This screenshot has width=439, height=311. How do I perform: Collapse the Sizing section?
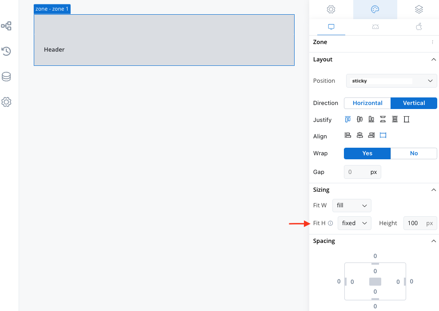coord(433,190)
